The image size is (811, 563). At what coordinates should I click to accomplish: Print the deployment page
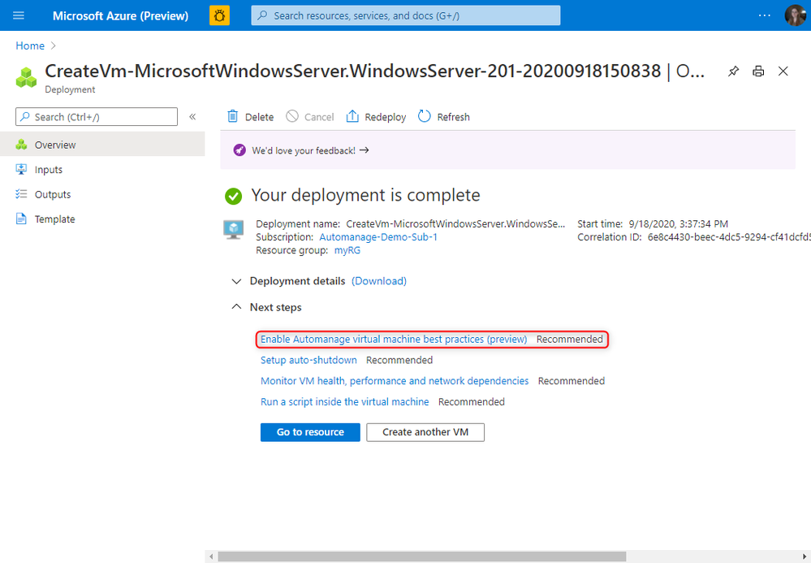click(x=758, y=71)
